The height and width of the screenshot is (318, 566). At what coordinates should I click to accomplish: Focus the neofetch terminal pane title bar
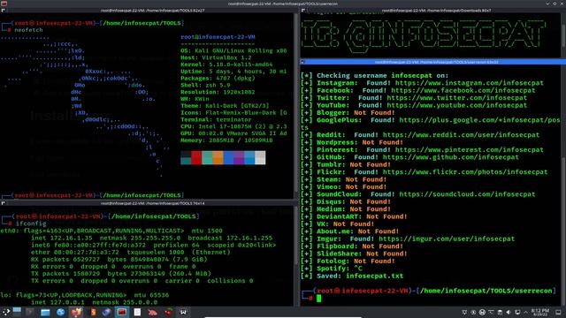click(x=149, y=11)
